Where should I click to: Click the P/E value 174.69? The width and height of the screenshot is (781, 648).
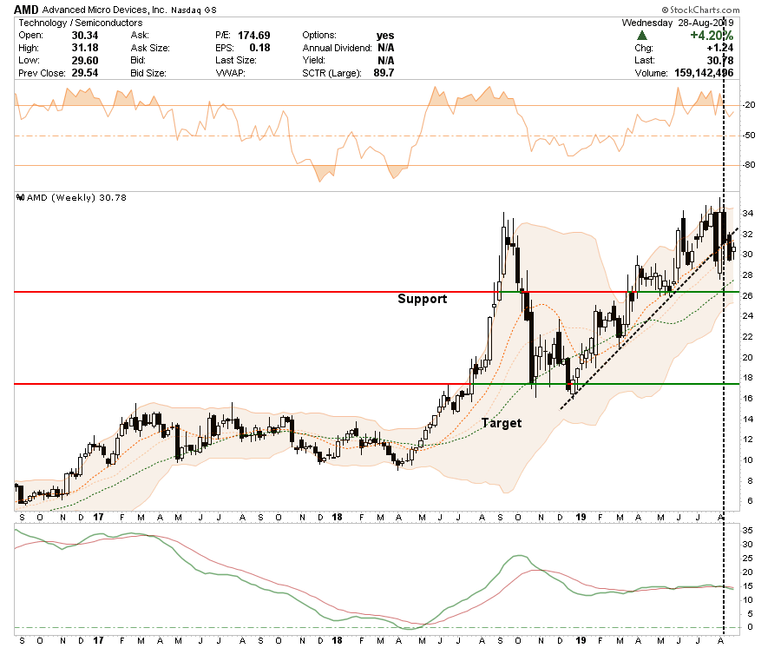(254, 36)
